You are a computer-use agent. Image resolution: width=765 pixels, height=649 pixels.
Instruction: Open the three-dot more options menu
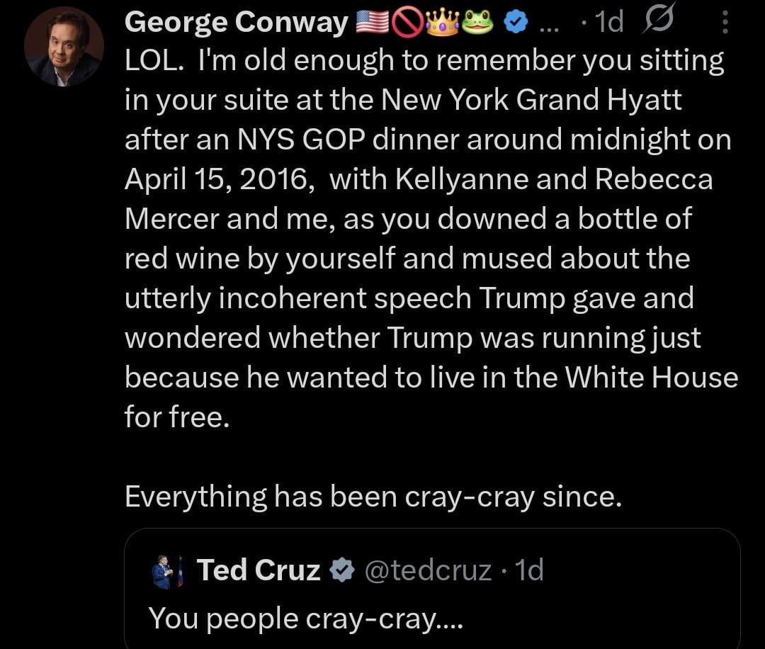[725, 25]
